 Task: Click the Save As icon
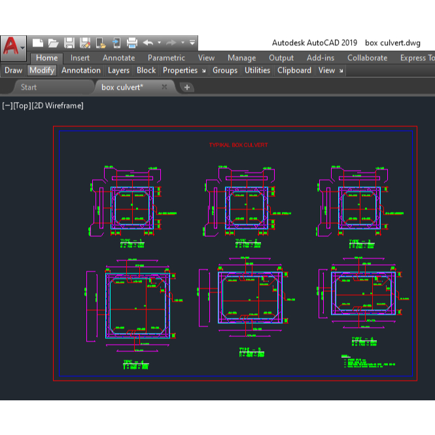(x=85, y=43)
